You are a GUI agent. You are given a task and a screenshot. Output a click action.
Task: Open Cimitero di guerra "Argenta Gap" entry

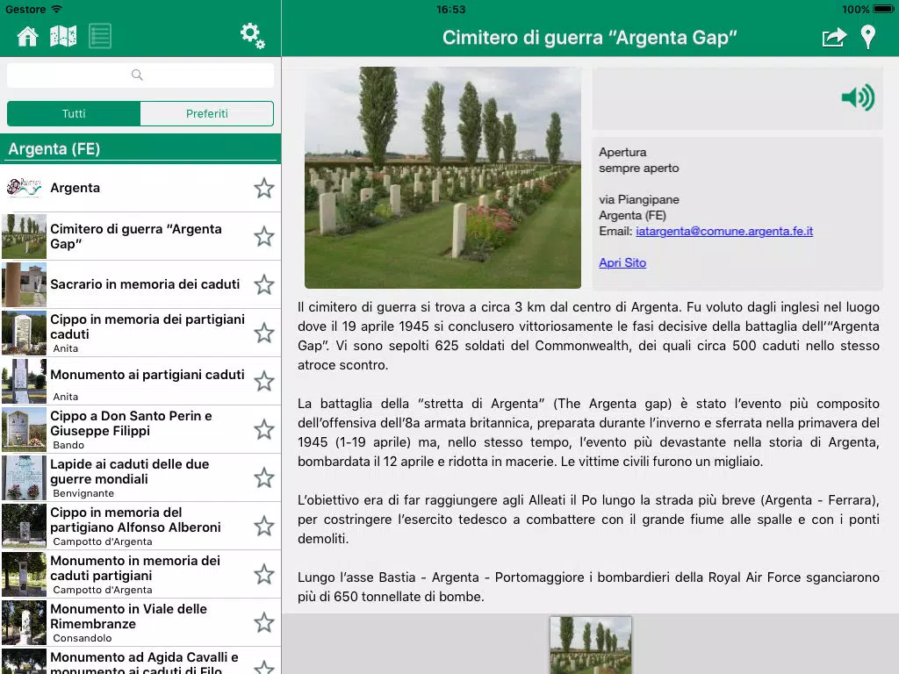pyautogui.click(x=140, y=236)
